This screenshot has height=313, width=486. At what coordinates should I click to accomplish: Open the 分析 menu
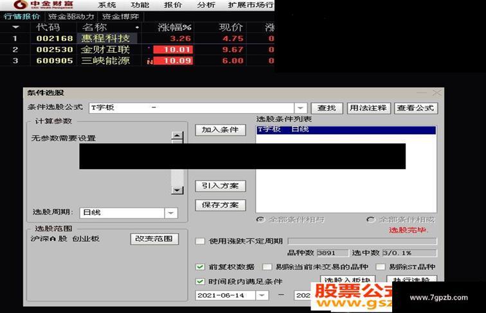click(x=206, y=5)
